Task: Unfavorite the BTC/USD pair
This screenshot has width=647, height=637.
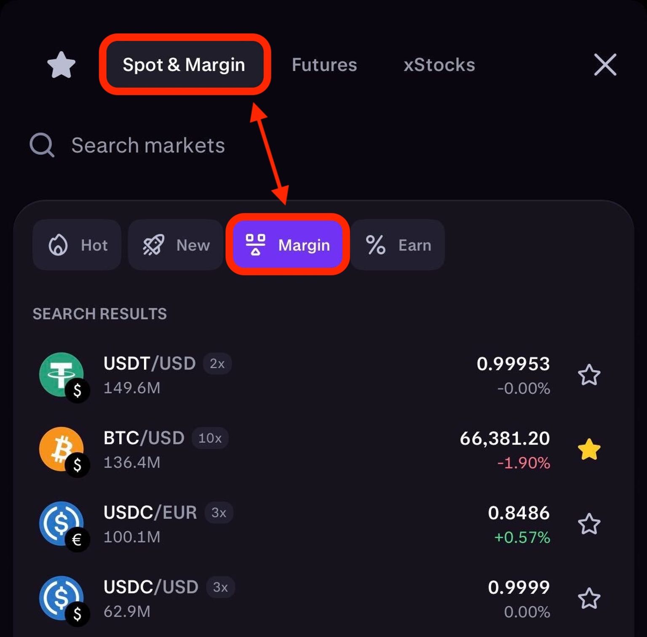Action: [x=589, y=449]
